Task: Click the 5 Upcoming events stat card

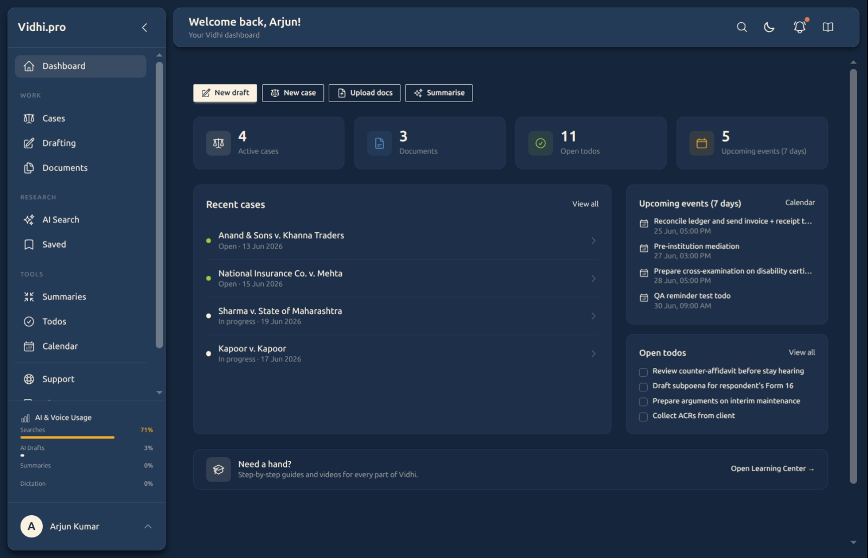Action: coord(752,143)
